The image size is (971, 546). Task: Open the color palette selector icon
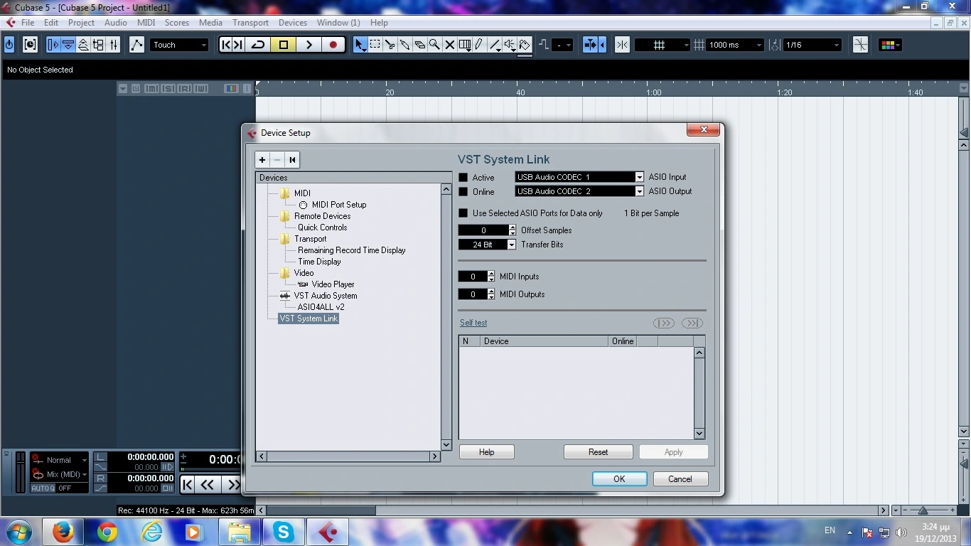tap(890, 45)
